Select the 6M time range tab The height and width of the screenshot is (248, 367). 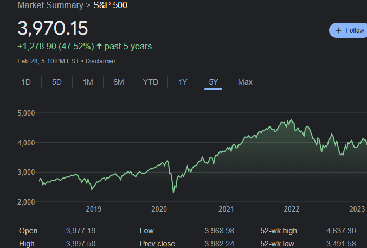click(x=118, y=82)
